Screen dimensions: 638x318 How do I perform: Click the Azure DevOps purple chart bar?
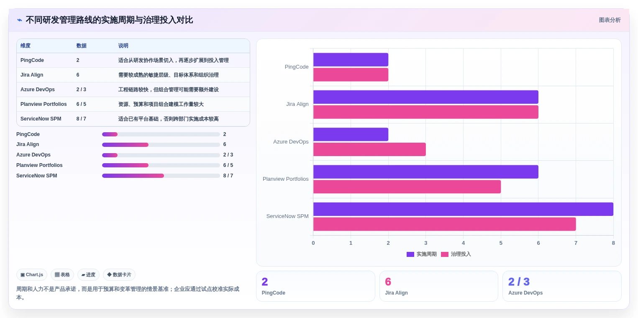(351, 134)
